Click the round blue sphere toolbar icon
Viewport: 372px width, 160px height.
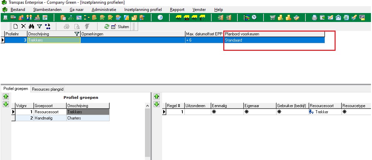pyautogui.click(x=160, y=18)
